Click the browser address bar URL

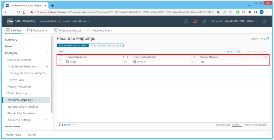pos(133,12)
